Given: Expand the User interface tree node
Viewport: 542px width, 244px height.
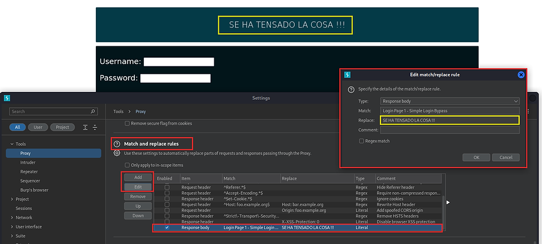Looking at the screenshot, I should [x=12, y=227].
